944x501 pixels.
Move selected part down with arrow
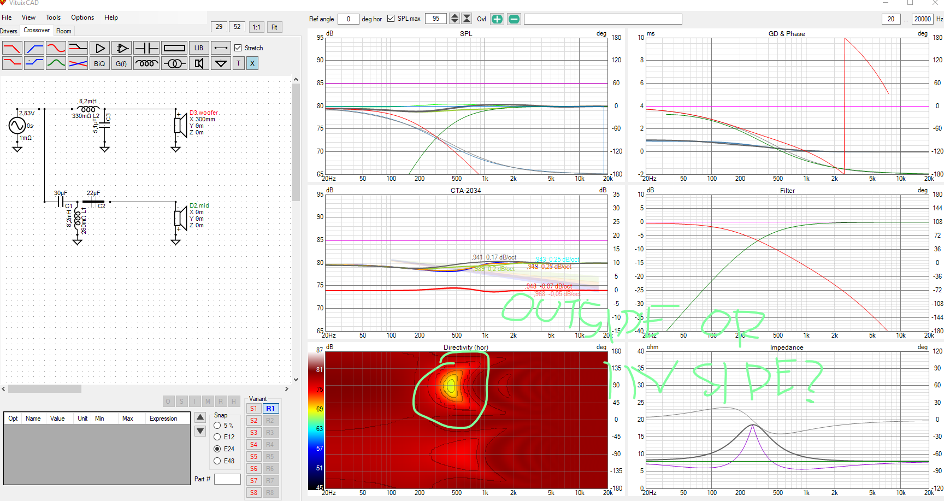[x=200, y=431]
